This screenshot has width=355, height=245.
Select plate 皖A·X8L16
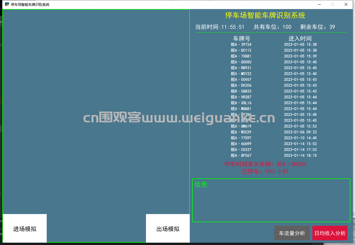[x=241, y=103]
